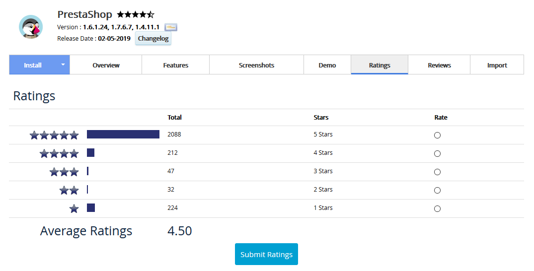The width and height of the screenshot is (534, 271).
Task: Choose the 3 Stars radio button
Action: click(x=437, y=172)
